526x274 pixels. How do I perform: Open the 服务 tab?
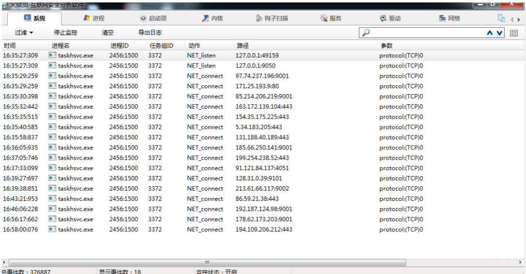tap(331, 18)
